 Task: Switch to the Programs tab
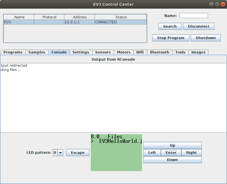coord(13,52)
